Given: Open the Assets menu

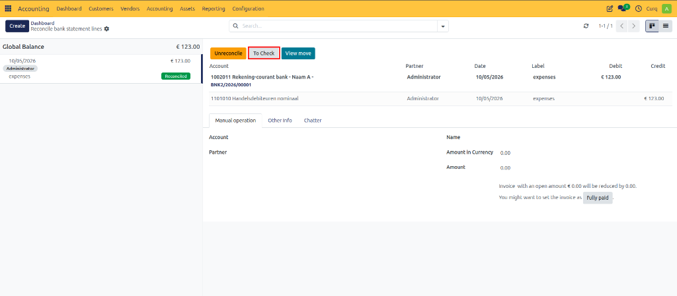Looking at the screenshot, I should [x=187, y=9].
